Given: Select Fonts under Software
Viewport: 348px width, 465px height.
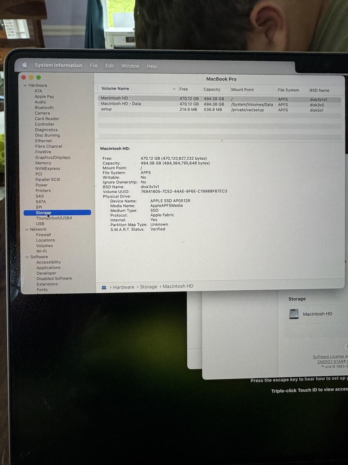Looking at the screenshot, I should click(x=42, y=290).
